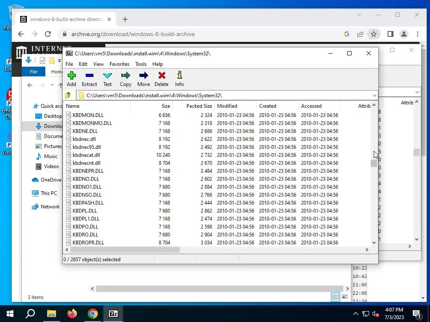The width and height of the screenshot is (430, 322).
Task: Open the Favorites menu
Action: point(119,64)
